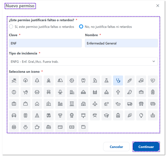Select the suitcase icon
Screen dimensions: 166x156
coord(14,104)
